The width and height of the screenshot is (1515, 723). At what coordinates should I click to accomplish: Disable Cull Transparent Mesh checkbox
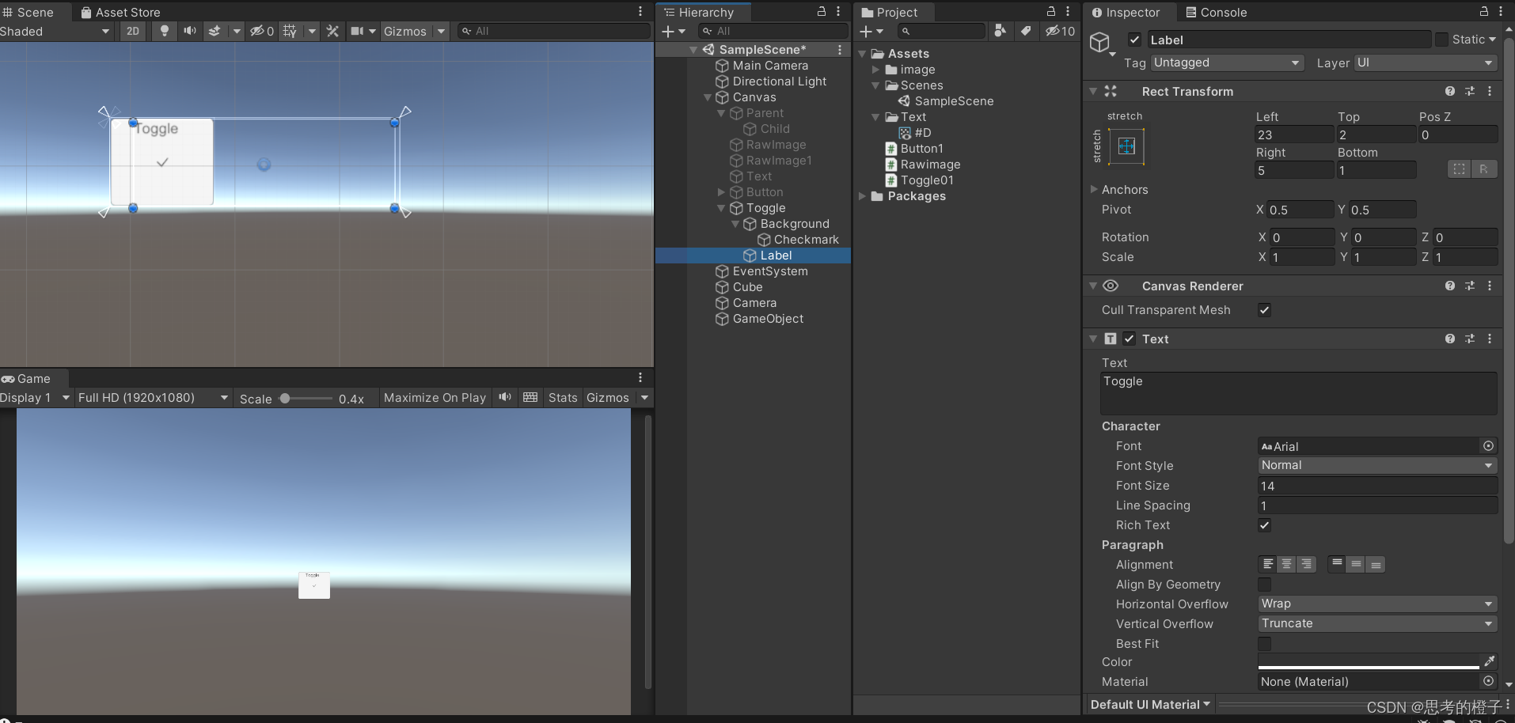pos(1263,310)
